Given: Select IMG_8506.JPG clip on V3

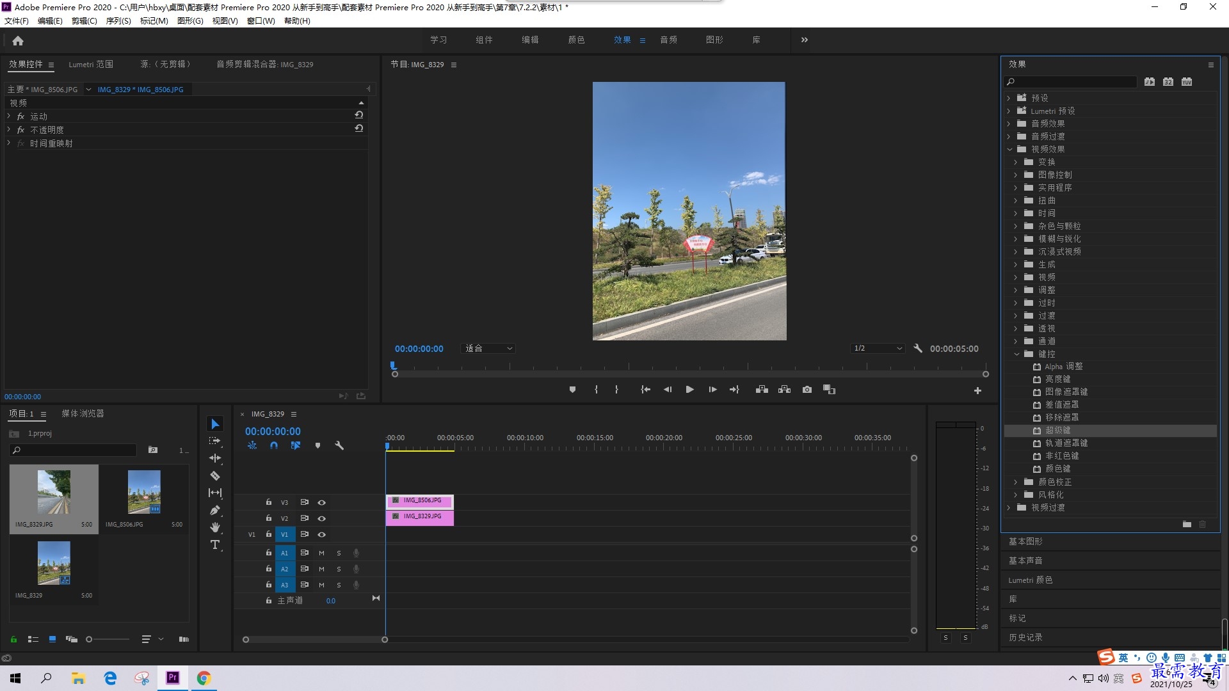Looking at the screenshot, I should coord(420,501).
